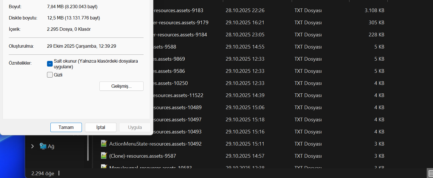Select the file ending in assets-9184

point(180,35)
